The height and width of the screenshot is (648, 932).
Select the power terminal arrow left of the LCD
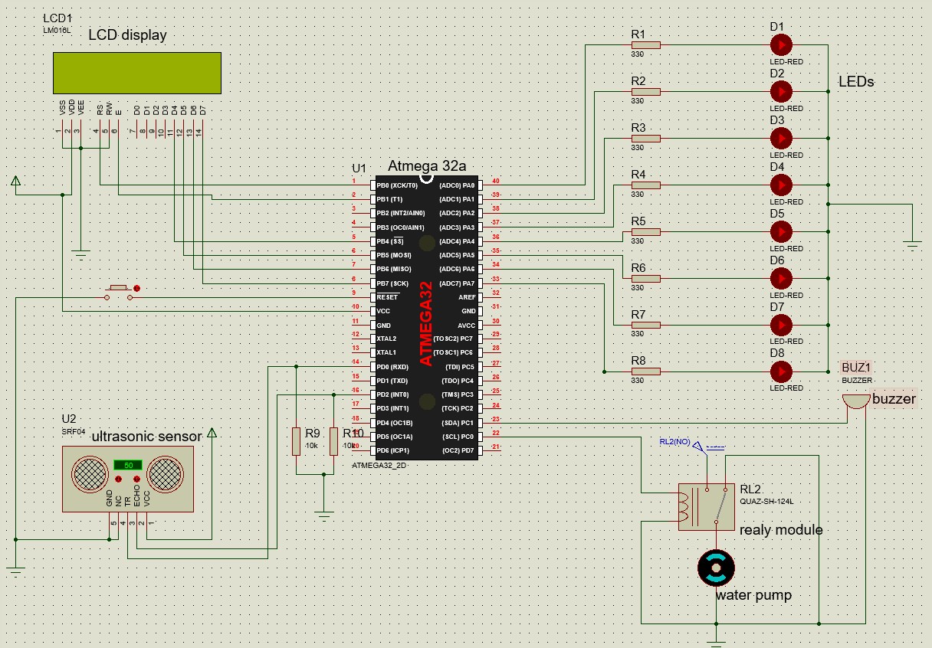(15, 182)
